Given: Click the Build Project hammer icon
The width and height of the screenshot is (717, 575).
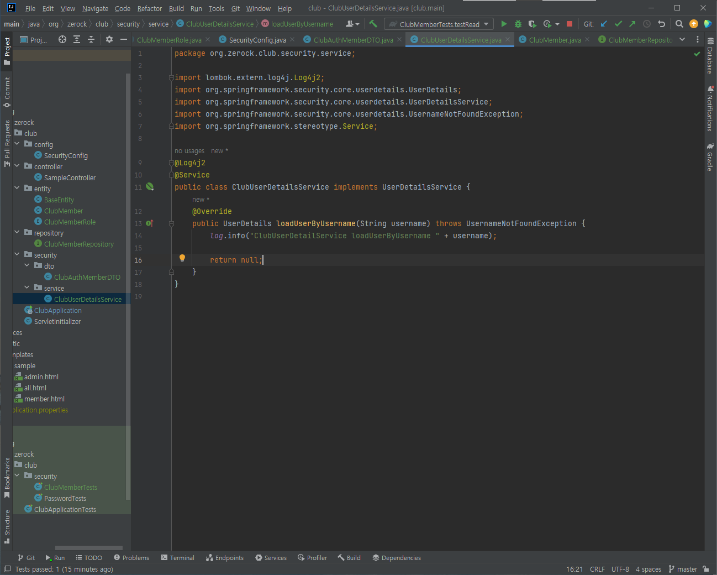Looking at the screenshot, I should [x=373, y=24].
